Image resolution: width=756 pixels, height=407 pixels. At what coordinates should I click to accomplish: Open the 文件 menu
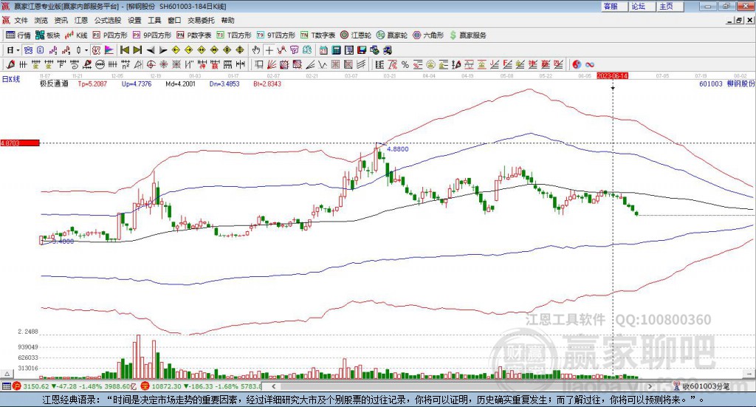21,20
